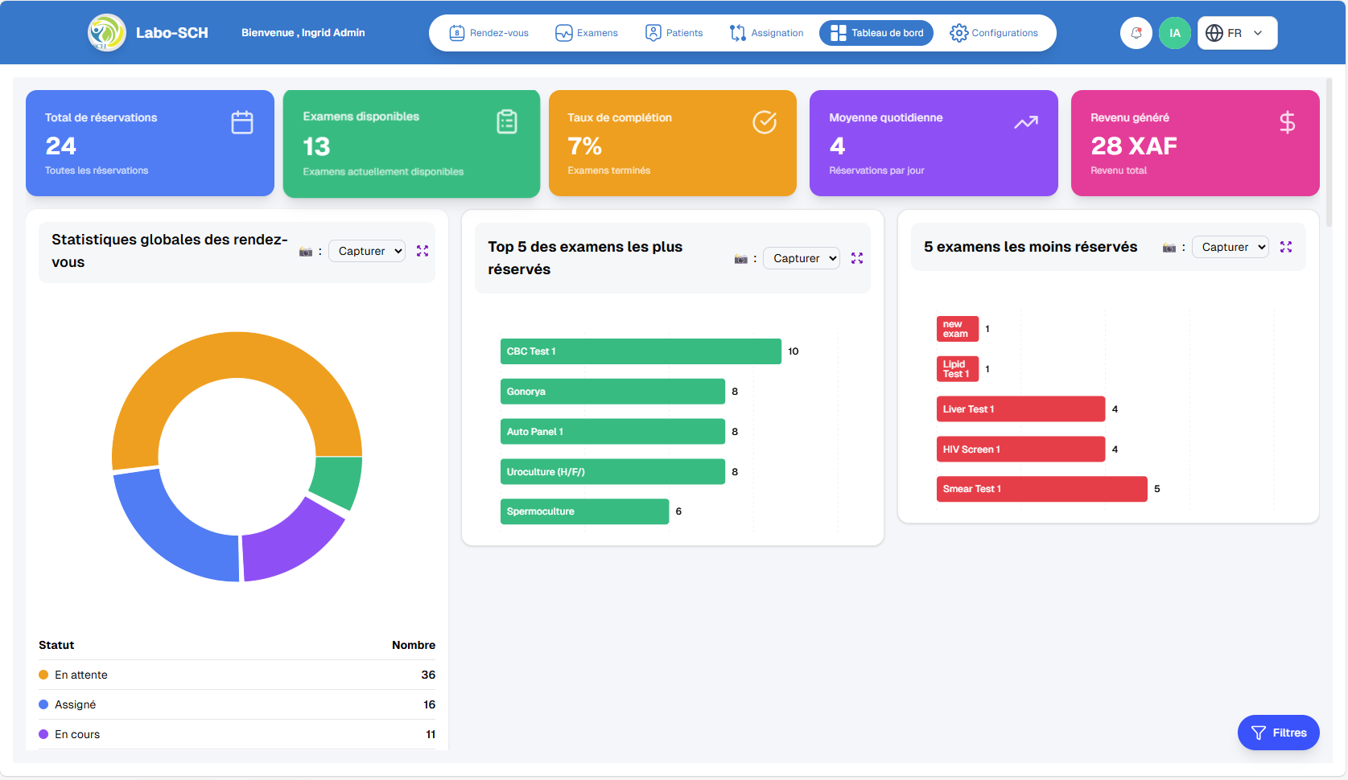1348x780 pixels.
Task: Click the Assignation icon
Action: [x=738, y=33]
